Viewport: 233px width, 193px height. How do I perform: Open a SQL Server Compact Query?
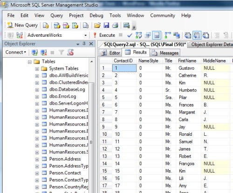click(86, 25)
